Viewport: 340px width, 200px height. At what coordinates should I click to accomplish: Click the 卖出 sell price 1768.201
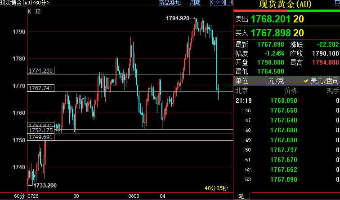point(271,19)
